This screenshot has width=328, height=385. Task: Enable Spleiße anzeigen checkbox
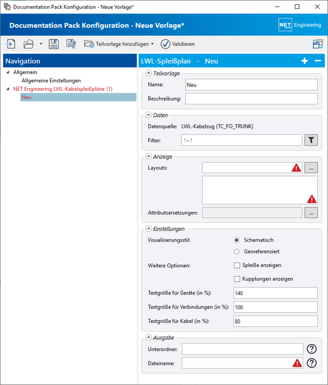pos(237,265)
